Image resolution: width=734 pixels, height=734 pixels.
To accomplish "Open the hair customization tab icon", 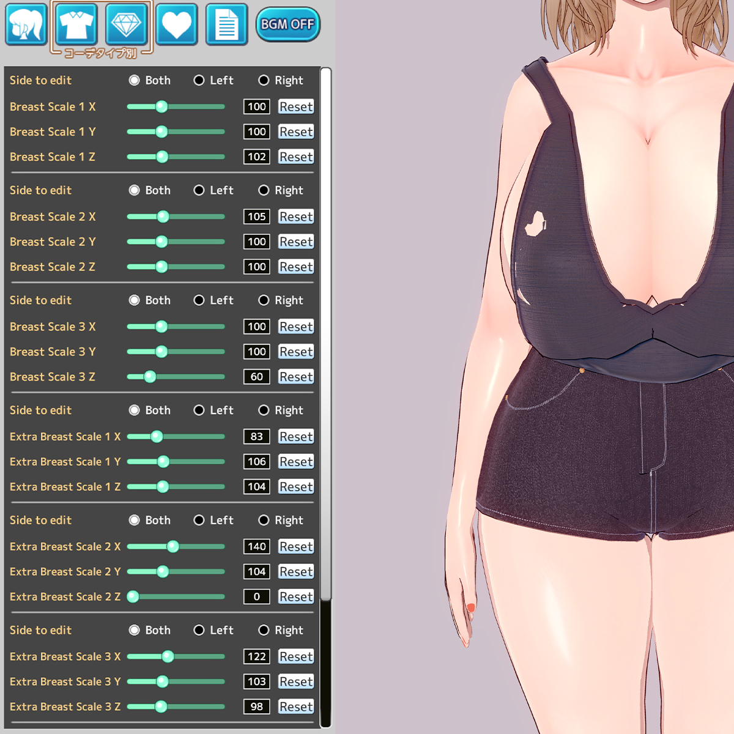I will point(26,24).
